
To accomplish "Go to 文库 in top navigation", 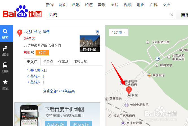I will 167,5.
